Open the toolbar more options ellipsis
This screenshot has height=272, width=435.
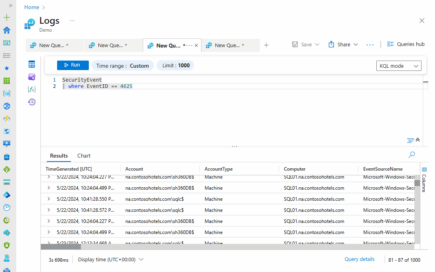point(370,45)
